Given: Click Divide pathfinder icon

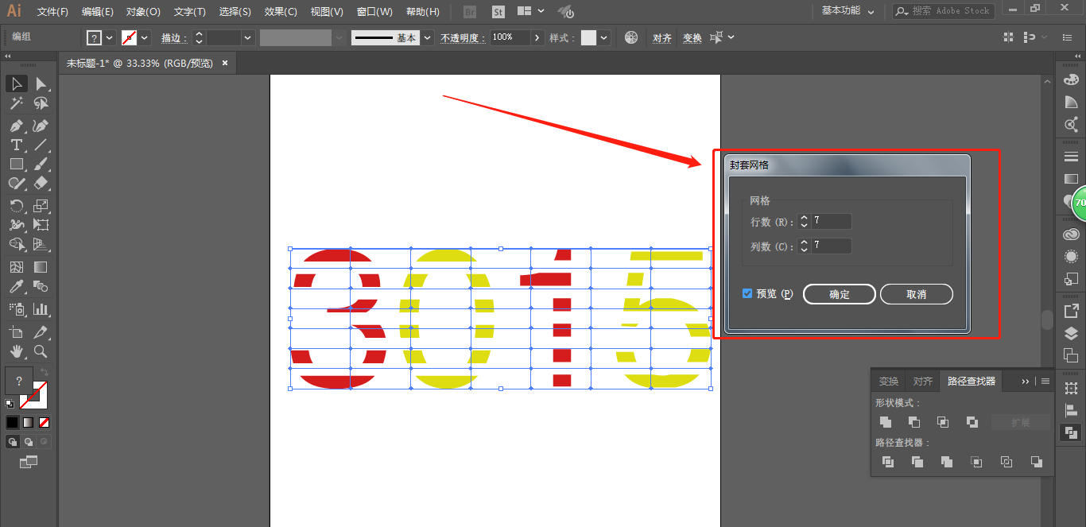Looking at the screenshot, I should [x=888, y=462].
